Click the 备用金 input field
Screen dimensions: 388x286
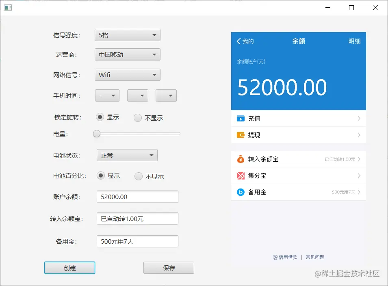click(137, 241)
